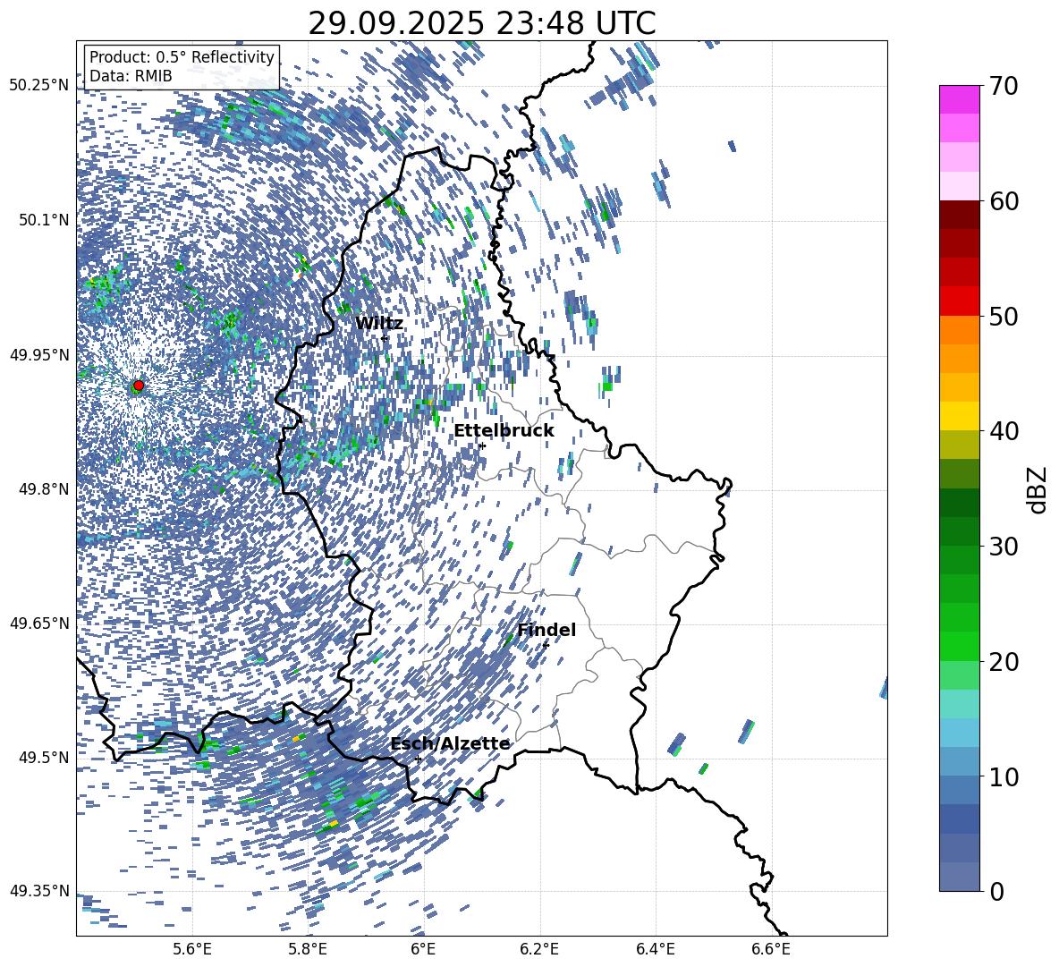Click the dark maroon swatch below 60 dBZ
Screen dimensions: 1059x967
coord(959,215)
